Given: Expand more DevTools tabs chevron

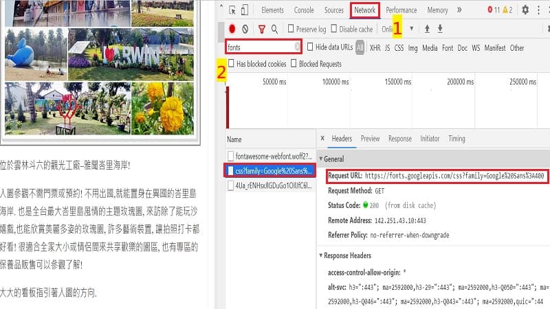Looking at the screenshot, I should (459, 10).
